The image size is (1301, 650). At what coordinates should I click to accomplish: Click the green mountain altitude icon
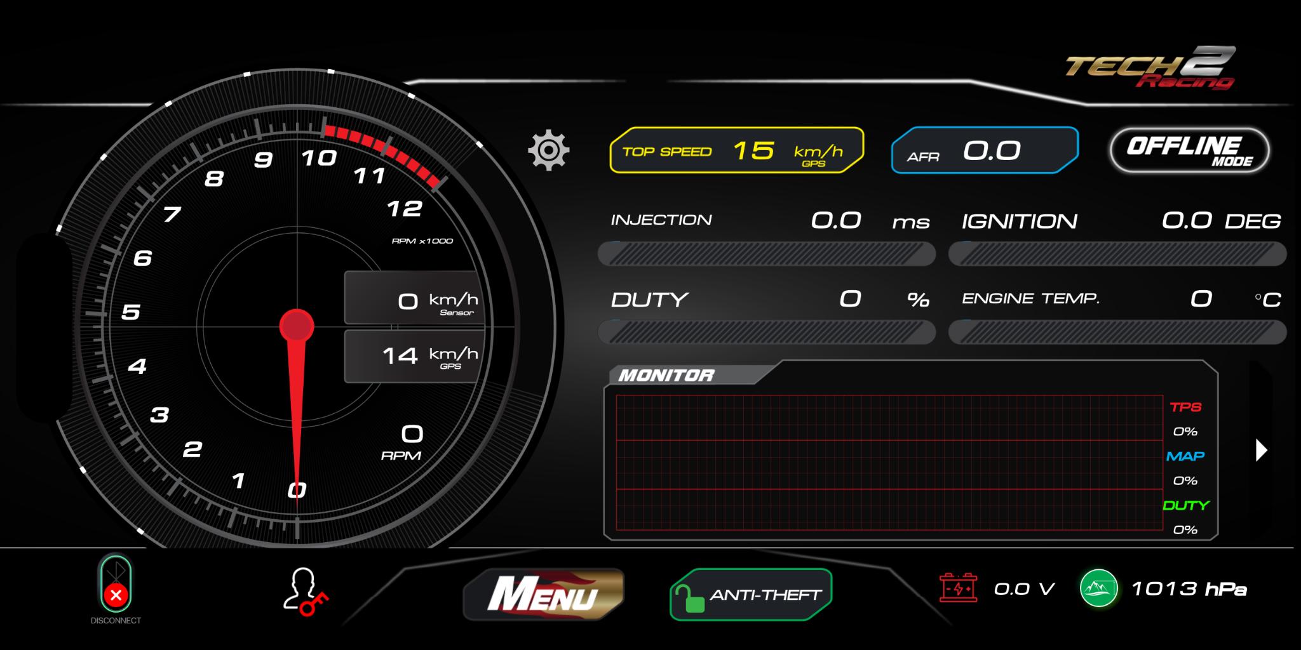[1098, 588]
